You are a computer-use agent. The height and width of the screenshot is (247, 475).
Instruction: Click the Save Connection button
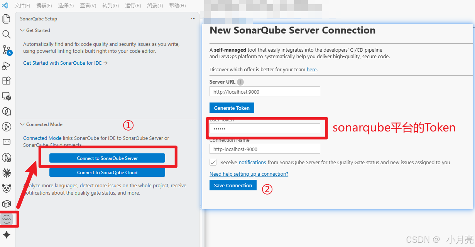coord(233,185)
